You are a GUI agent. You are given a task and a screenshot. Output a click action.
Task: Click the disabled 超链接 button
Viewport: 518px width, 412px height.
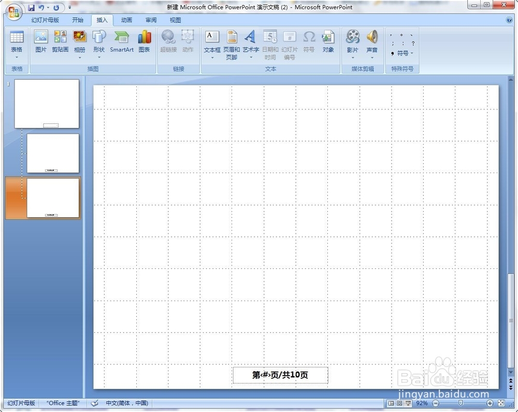click(168, 41)
